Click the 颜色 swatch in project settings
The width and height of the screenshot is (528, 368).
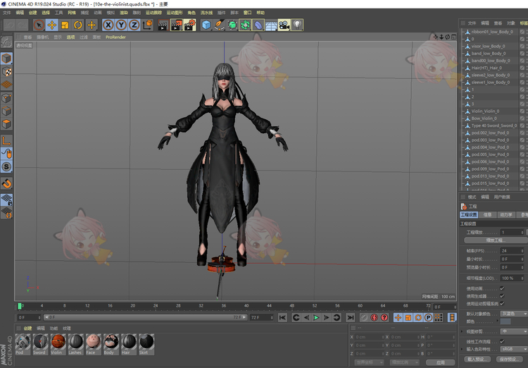(x=505, y=321)
